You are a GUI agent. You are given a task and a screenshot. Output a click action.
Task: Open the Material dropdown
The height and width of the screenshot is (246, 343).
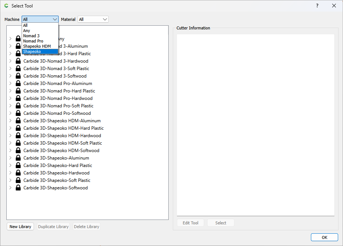click(93, 19)
